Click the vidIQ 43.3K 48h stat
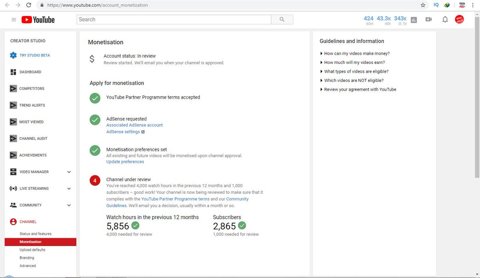The height and width of the screenshot is (278, 480). pyautogui.click(x=384, y=20)
